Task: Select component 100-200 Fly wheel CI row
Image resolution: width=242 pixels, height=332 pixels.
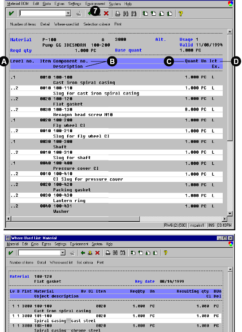Action: pyautogui.click(x=116, y=123)
